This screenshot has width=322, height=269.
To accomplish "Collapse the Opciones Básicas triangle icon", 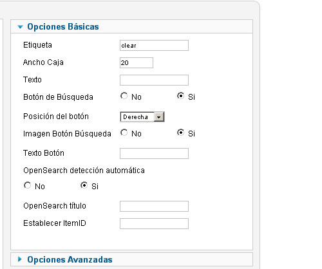I will pos(20,27).
